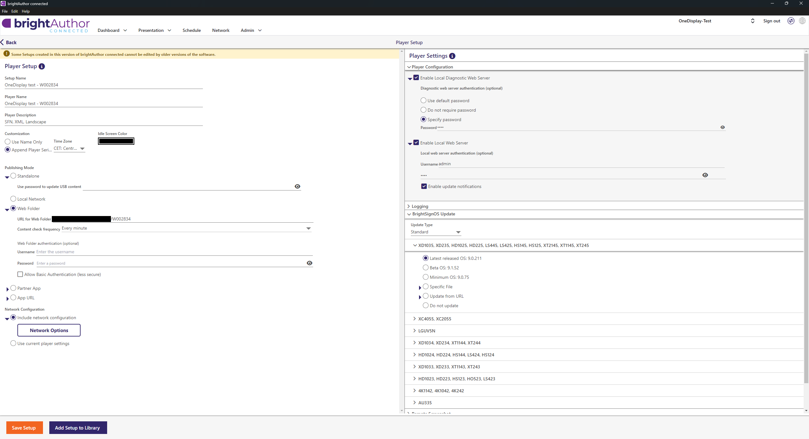The image size is (809, 439).
Task: Expand the XC4055, XC2055 player group
Action: click(x=435, y=319)
